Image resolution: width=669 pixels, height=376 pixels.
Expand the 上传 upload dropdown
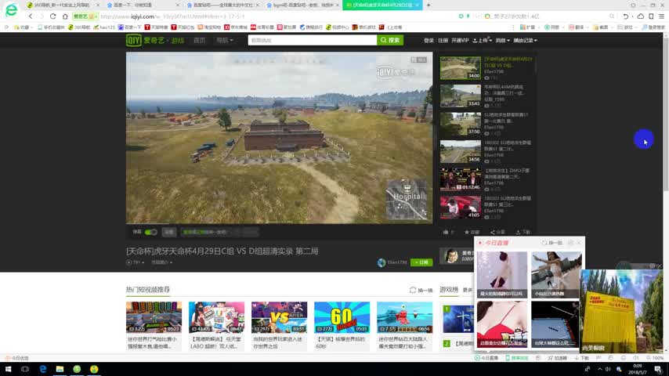[x=482, y=40]
